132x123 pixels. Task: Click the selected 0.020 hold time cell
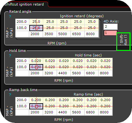coord(36,67)
